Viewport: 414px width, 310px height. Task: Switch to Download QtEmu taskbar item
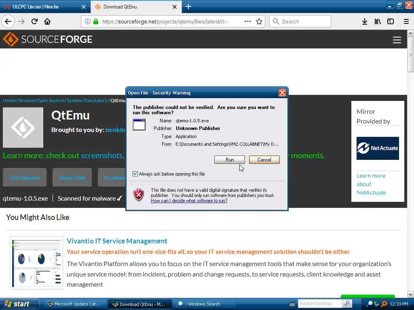click(x=140, y=304)
